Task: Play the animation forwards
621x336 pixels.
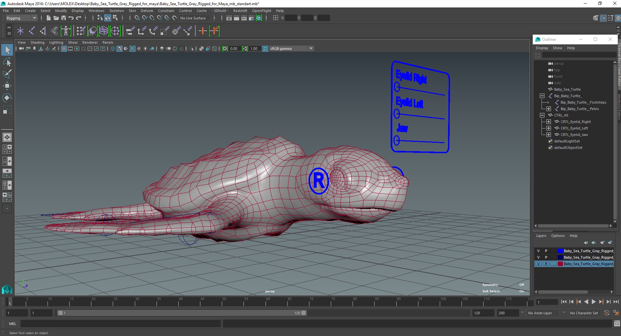Action: 593,302
